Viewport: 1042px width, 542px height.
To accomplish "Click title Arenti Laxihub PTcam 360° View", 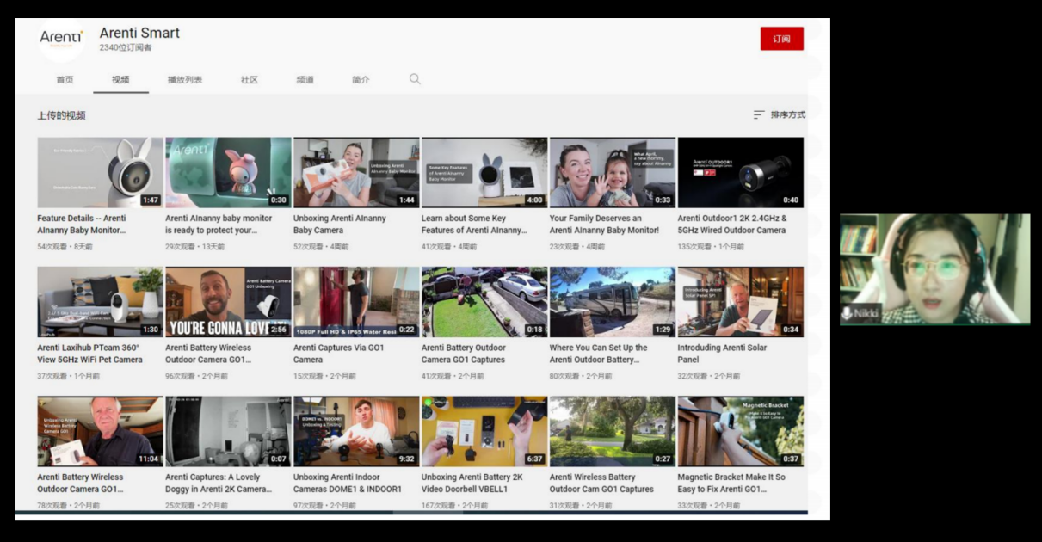I will point(89,354).
